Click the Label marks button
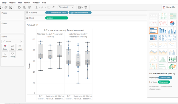178x104 pixels. point(20,47)
